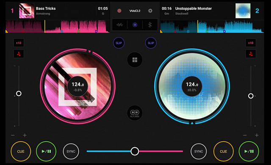Jump to hot cue A on deck 1 waveform

click(x=23, y=31)
